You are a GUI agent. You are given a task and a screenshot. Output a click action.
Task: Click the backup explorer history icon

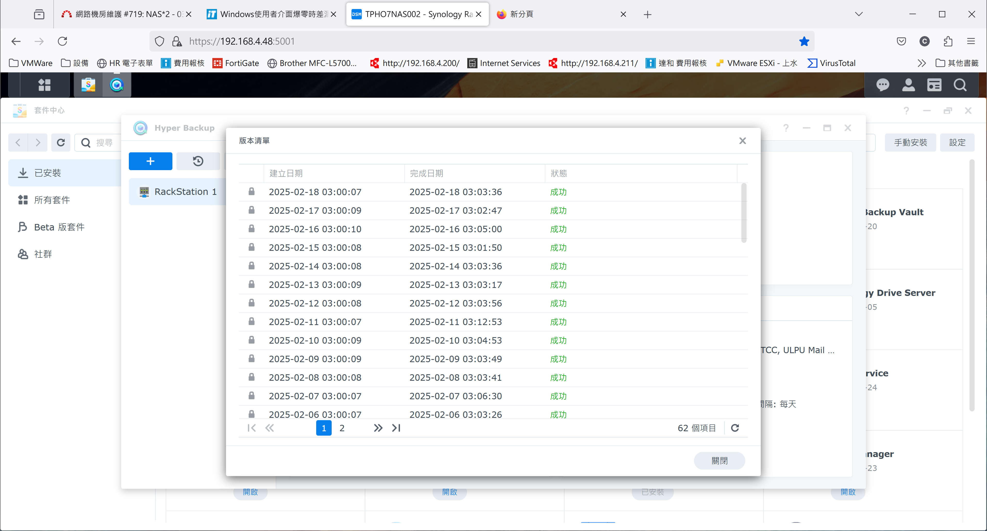click(198, 161)
